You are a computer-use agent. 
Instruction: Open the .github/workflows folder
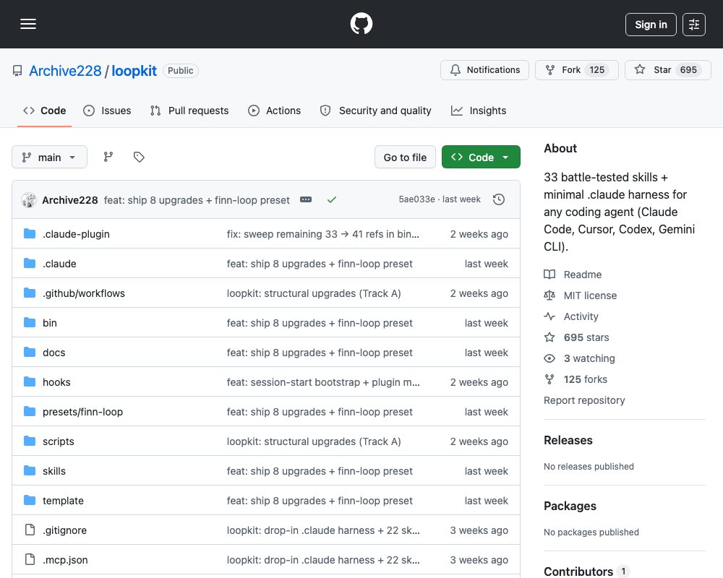click(x=83, y=293)
